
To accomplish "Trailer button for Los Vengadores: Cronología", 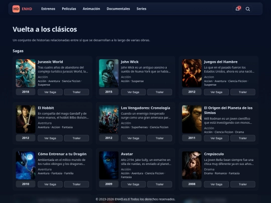I will click(160, 138).
